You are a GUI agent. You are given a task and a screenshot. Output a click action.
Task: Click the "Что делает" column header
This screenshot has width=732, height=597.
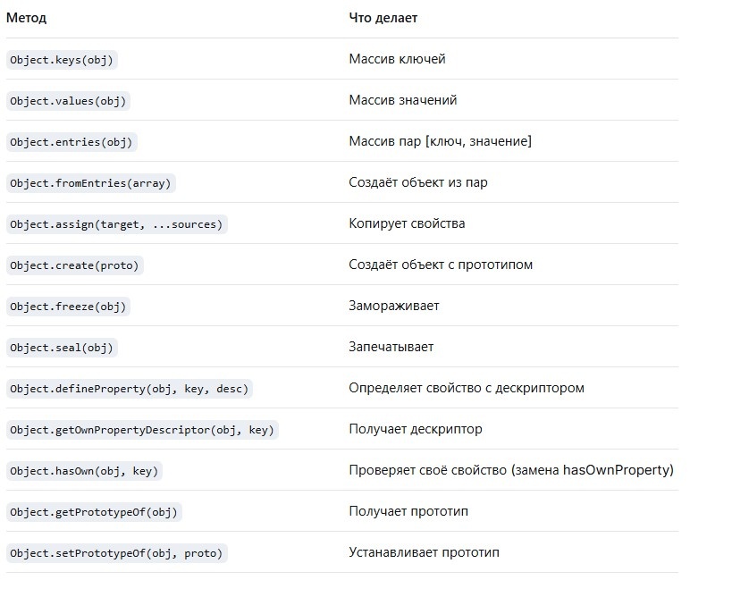pyautogui.click(x=383, y=18)
